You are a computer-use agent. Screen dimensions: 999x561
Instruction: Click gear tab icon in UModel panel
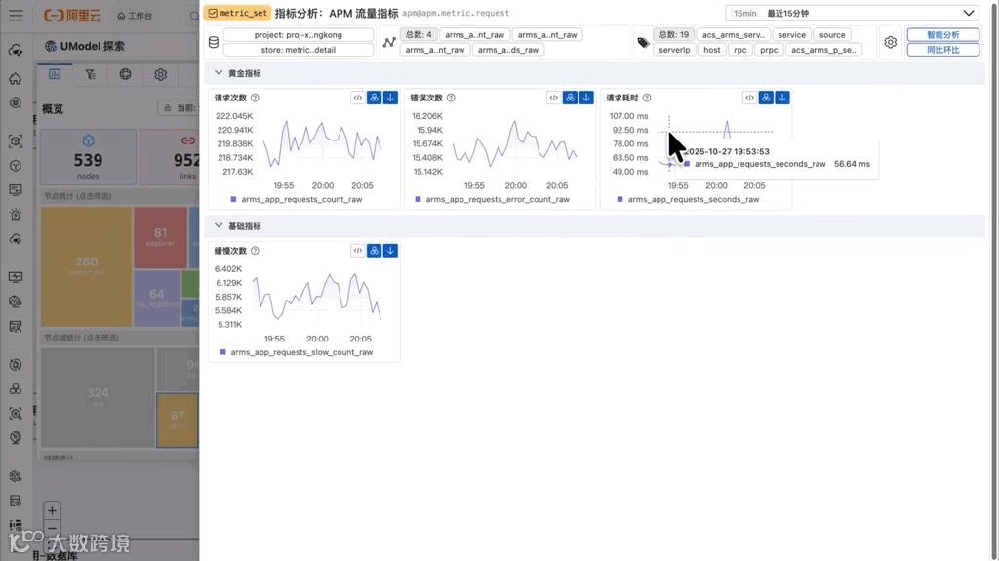[161, 74]
